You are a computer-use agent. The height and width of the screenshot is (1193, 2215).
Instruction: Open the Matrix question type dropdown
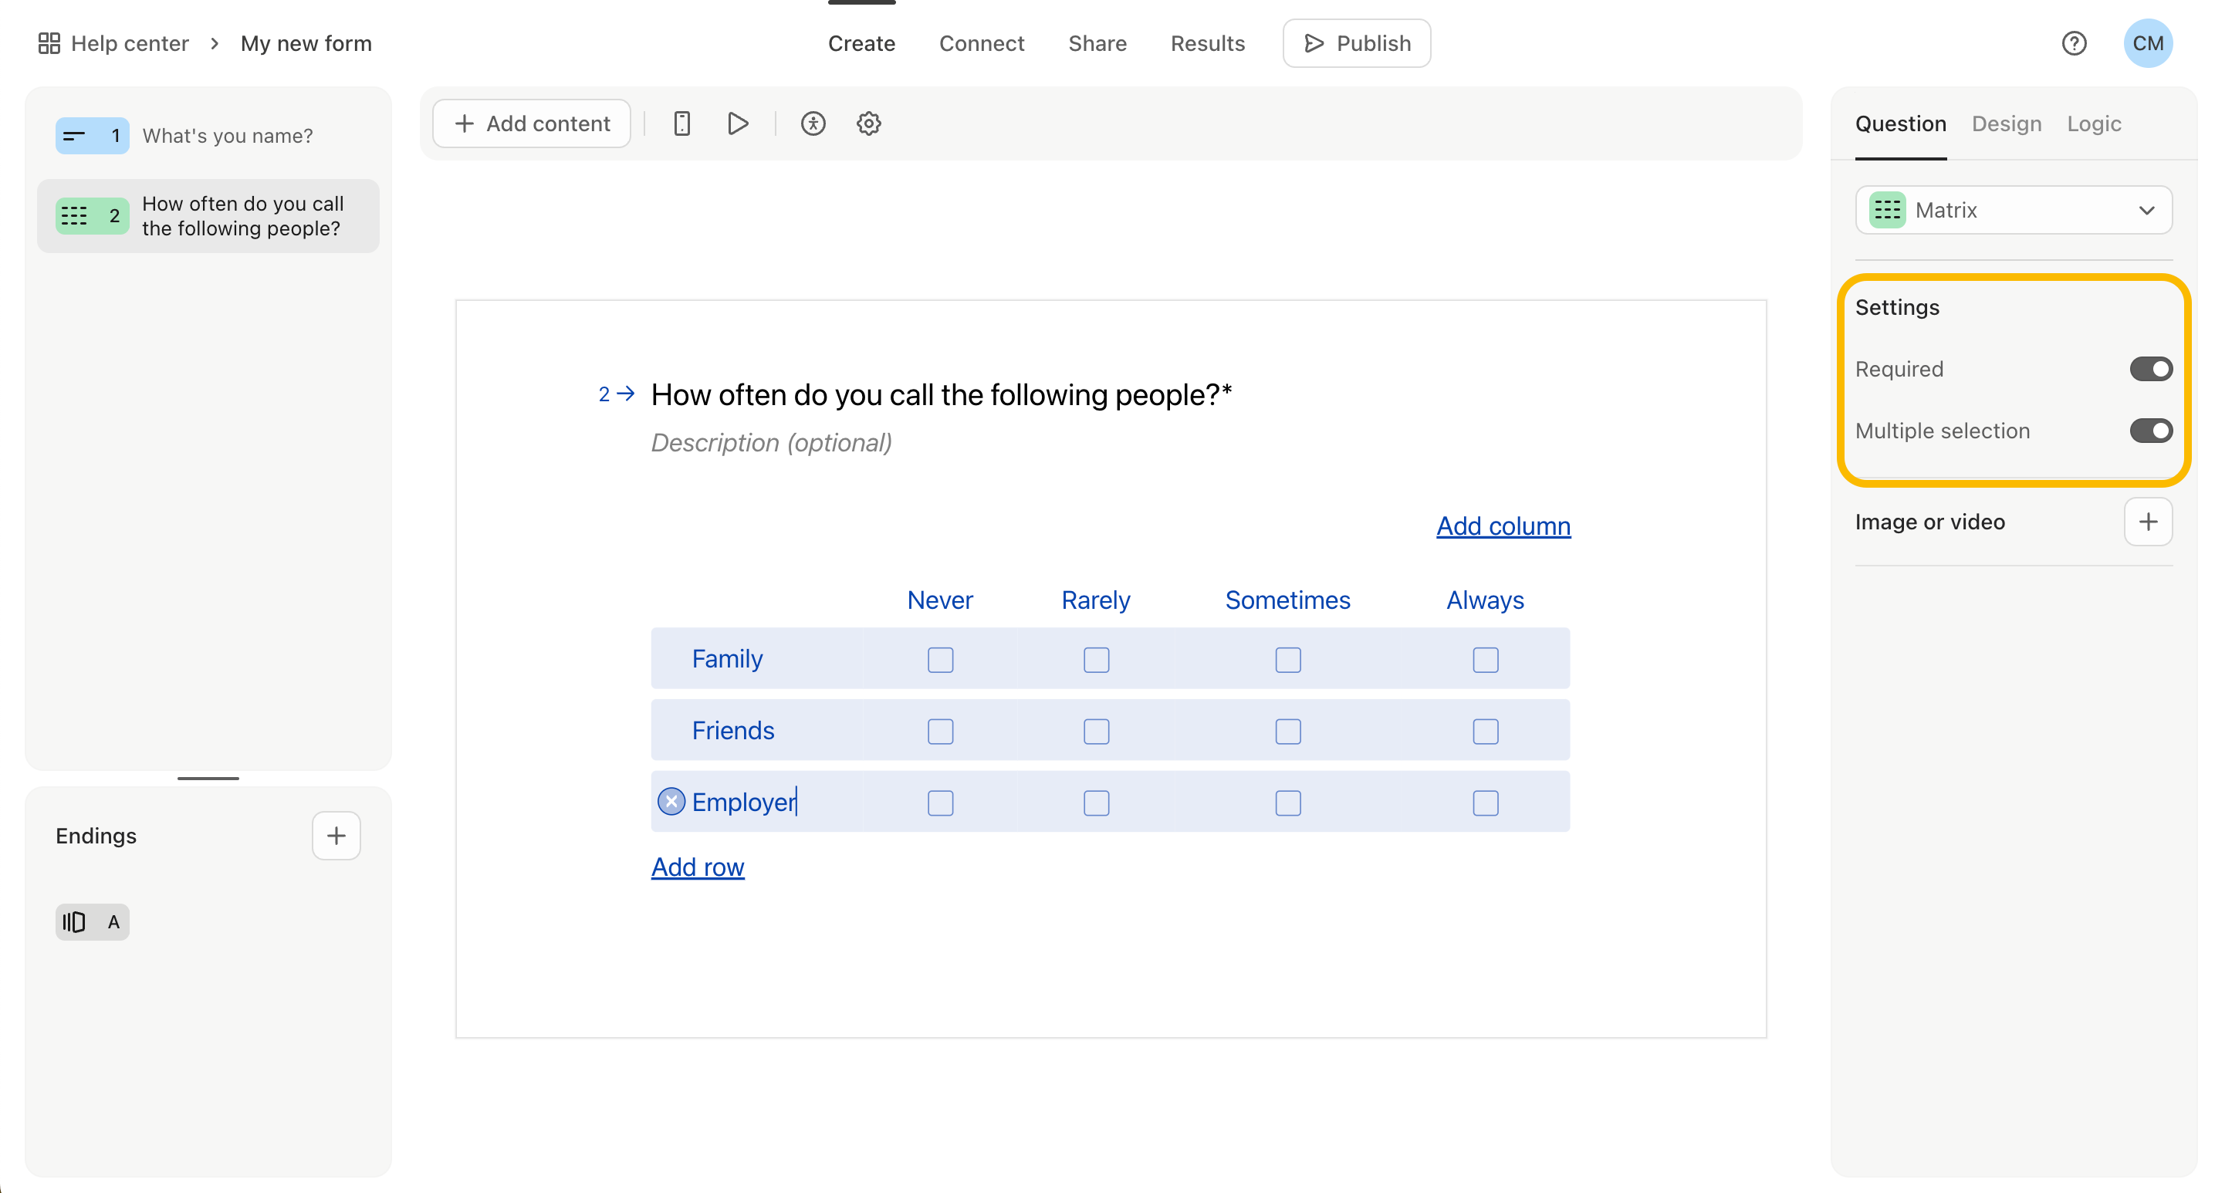2014,210
